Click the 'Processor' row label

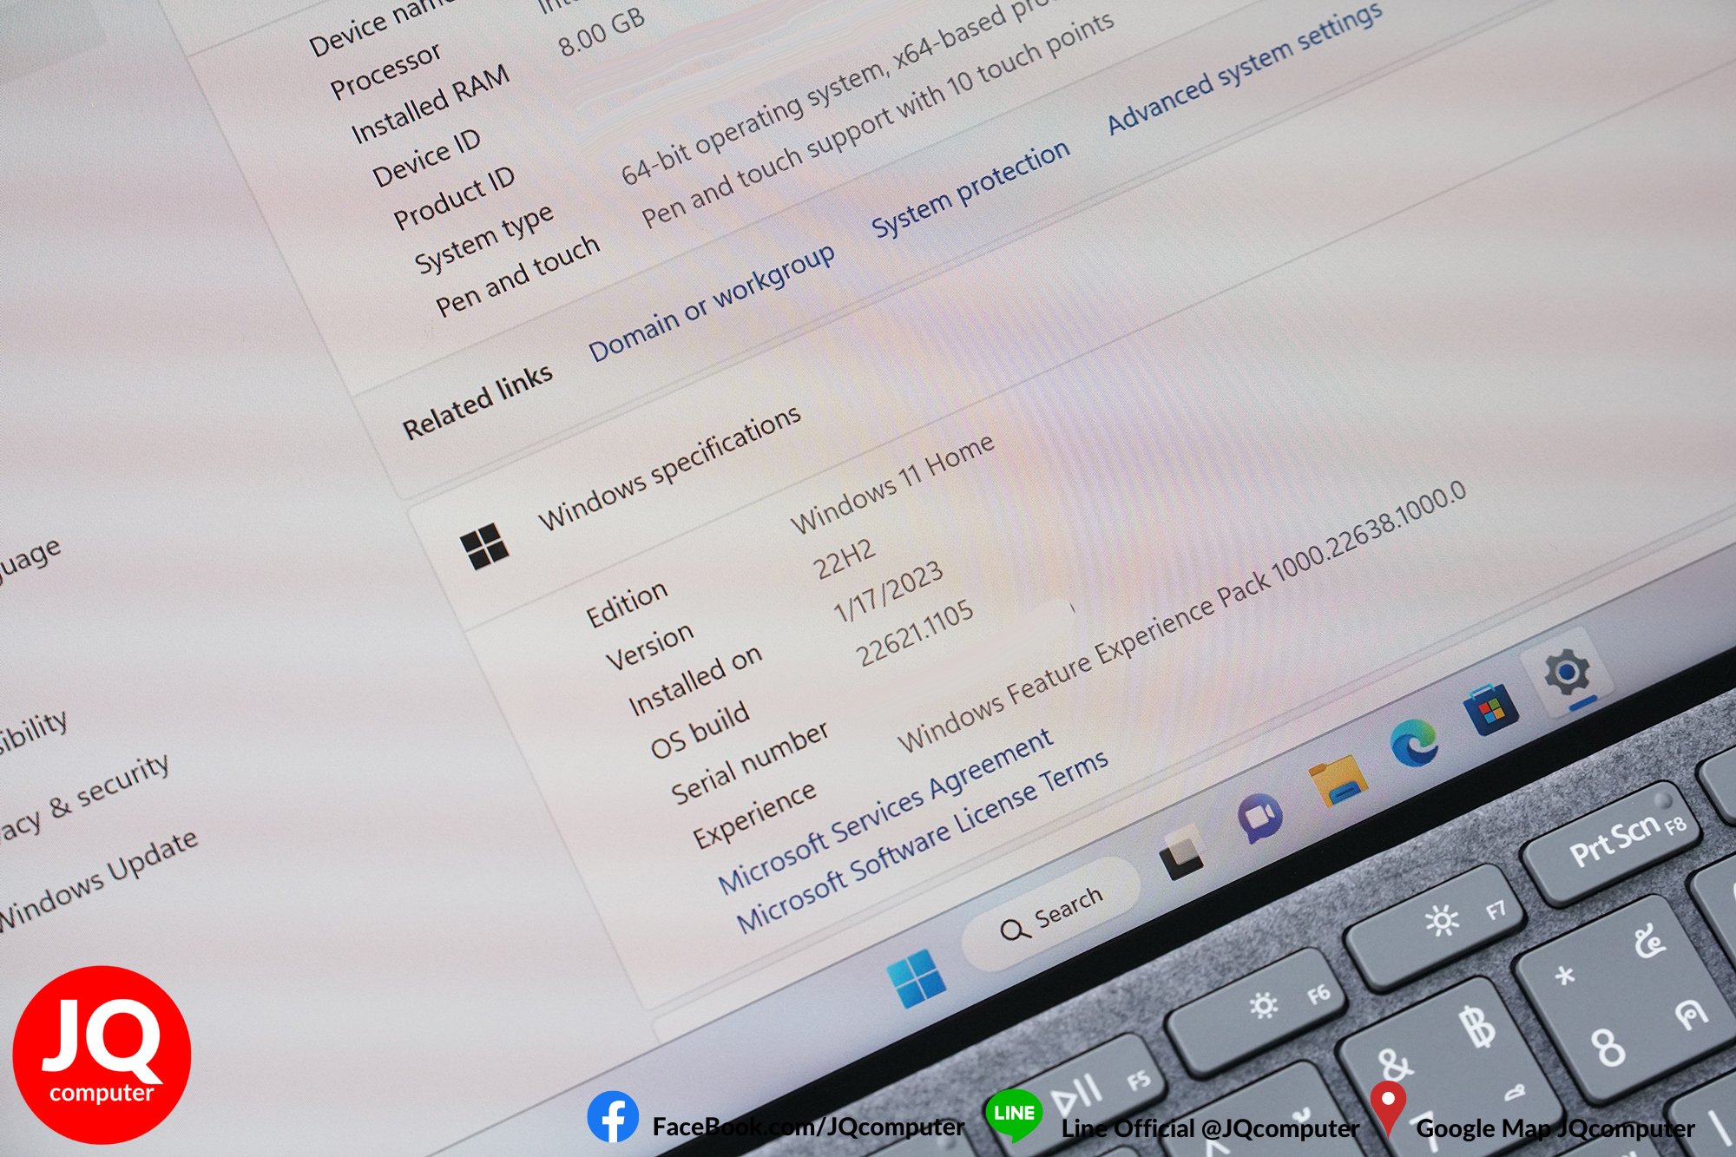pyautogui.click(x=385, y=70)
